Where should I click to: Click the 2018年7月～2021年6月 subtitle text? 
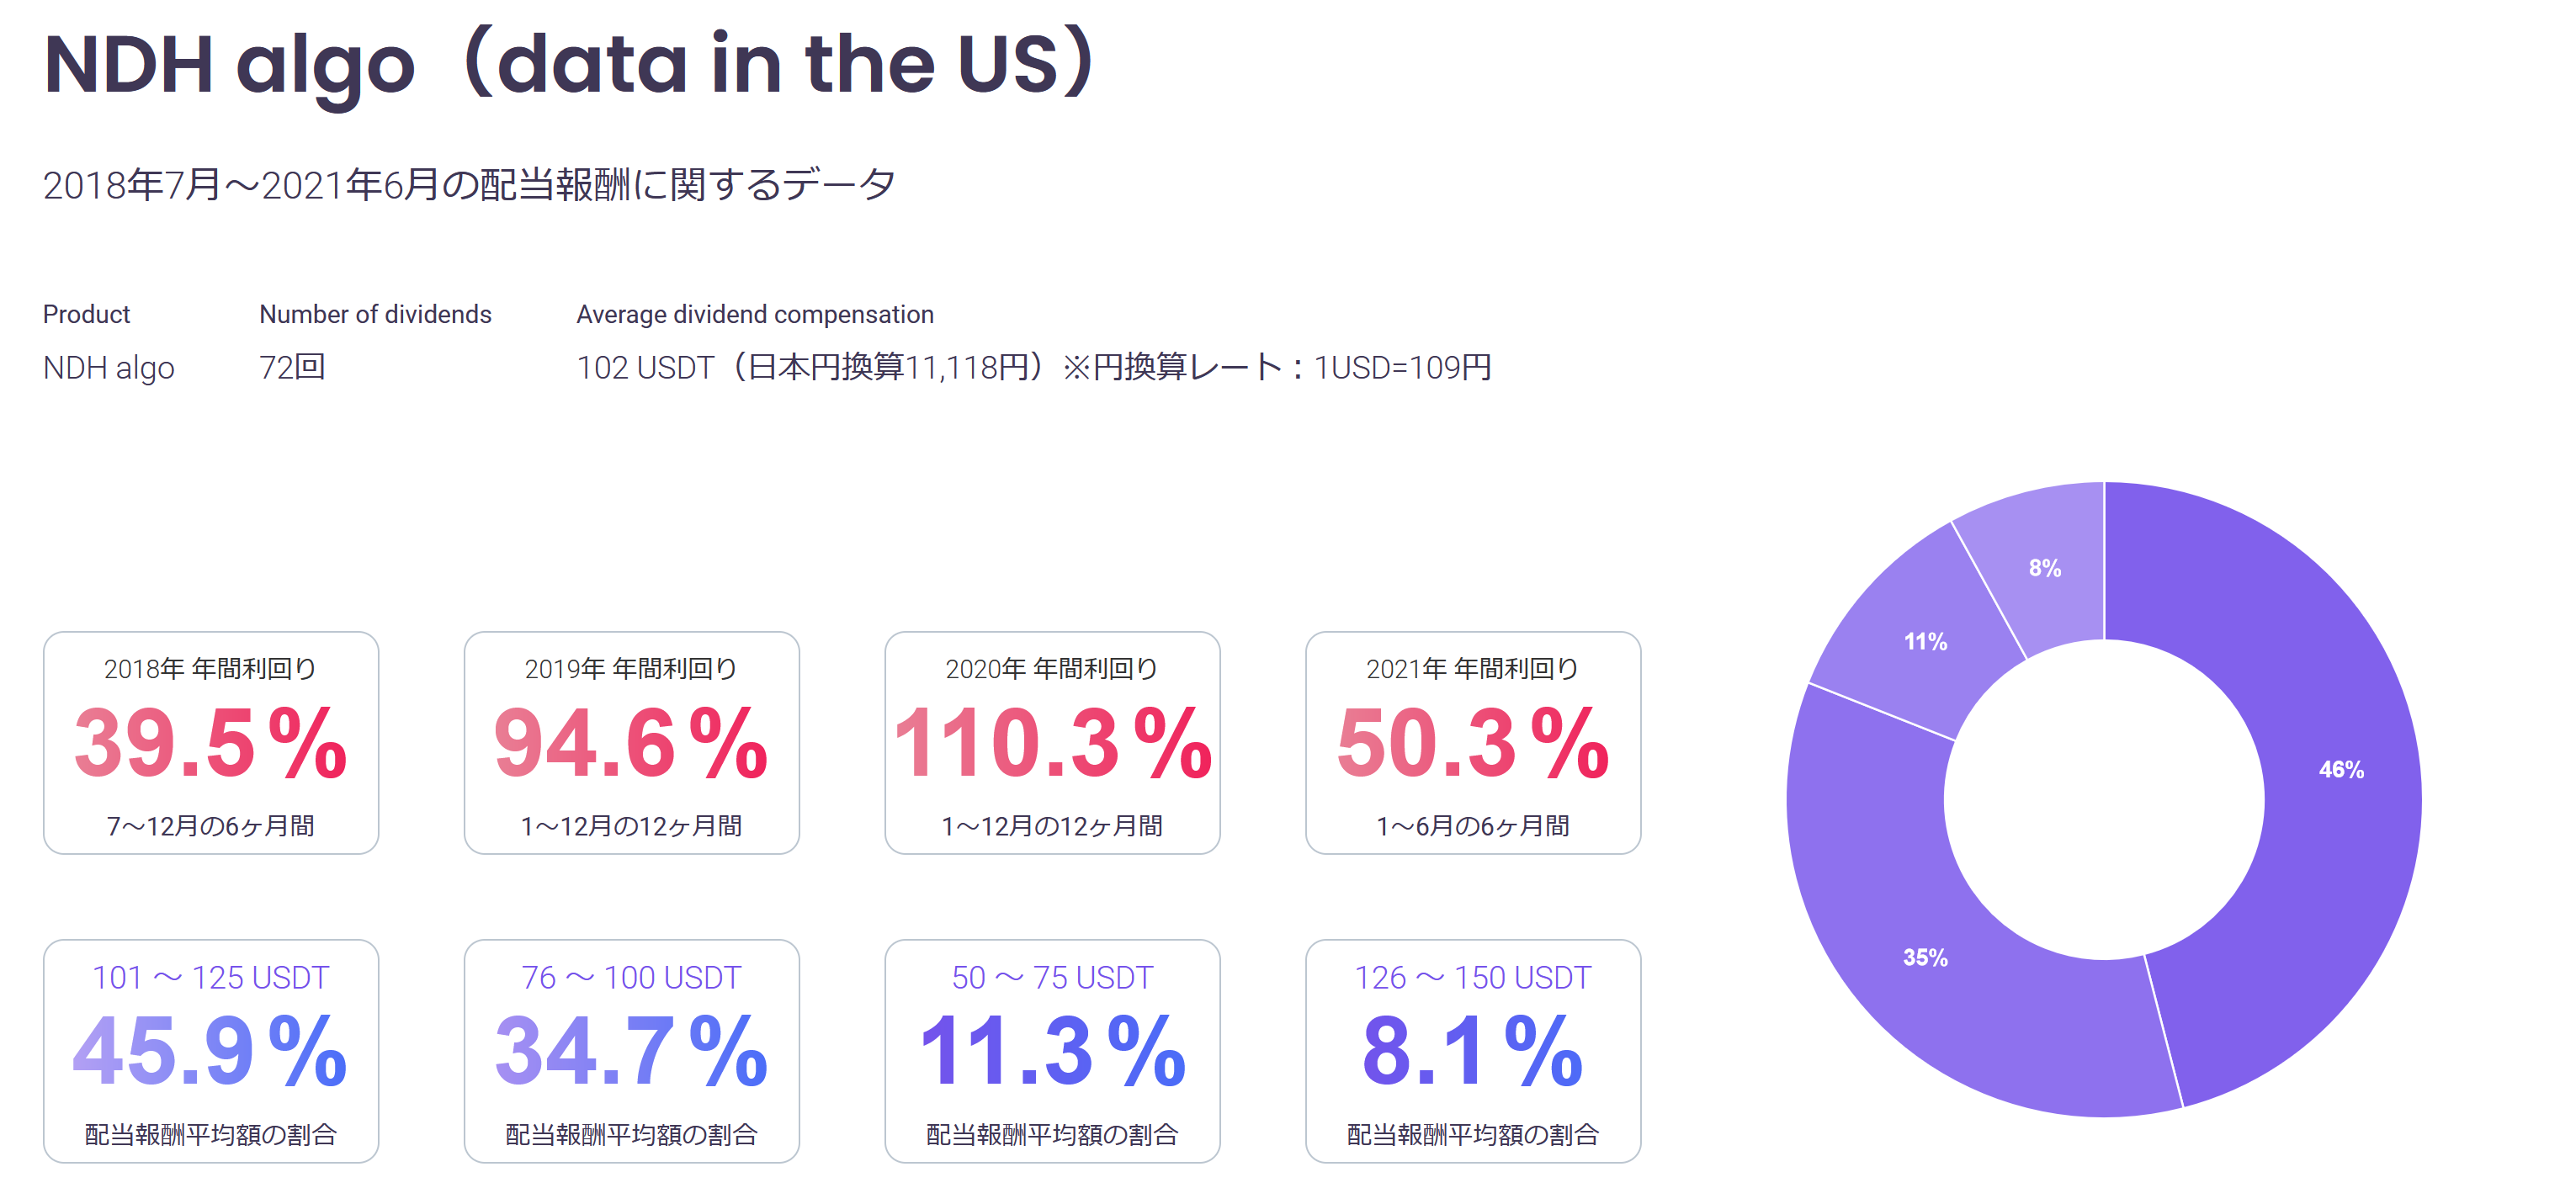coord(469,185)
